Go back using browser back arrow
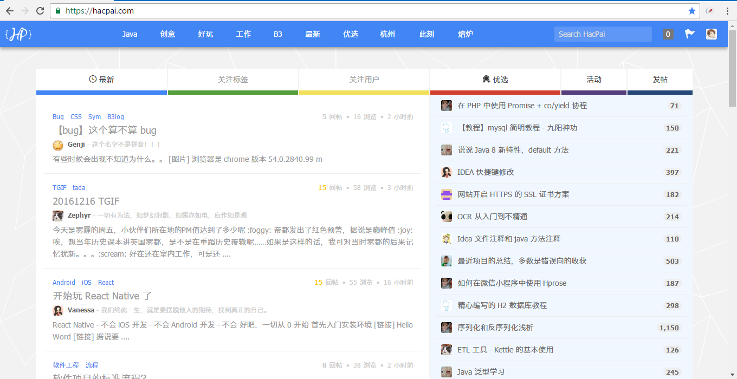 coord(10,11)
